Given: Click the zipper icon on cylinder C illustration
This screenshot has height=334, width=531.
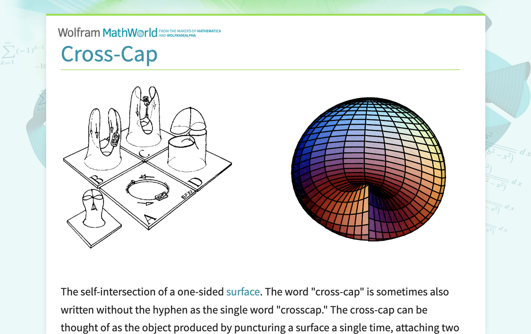Looking at the screenshot, I should coord(145,99).
